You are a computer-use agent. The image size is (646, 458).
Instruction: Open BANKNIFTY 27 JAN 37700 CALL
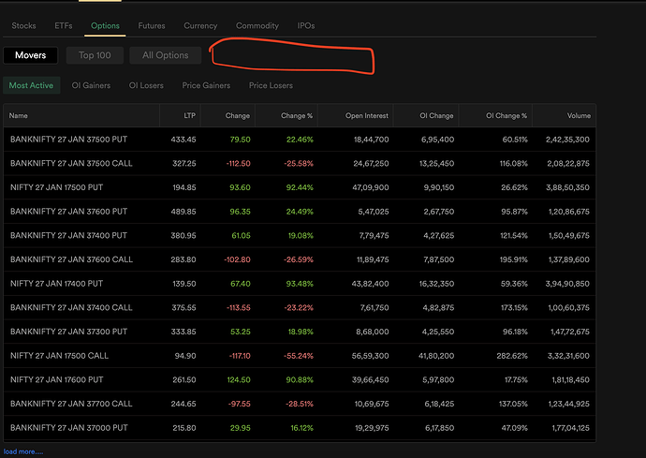click(x=300, y=404)
